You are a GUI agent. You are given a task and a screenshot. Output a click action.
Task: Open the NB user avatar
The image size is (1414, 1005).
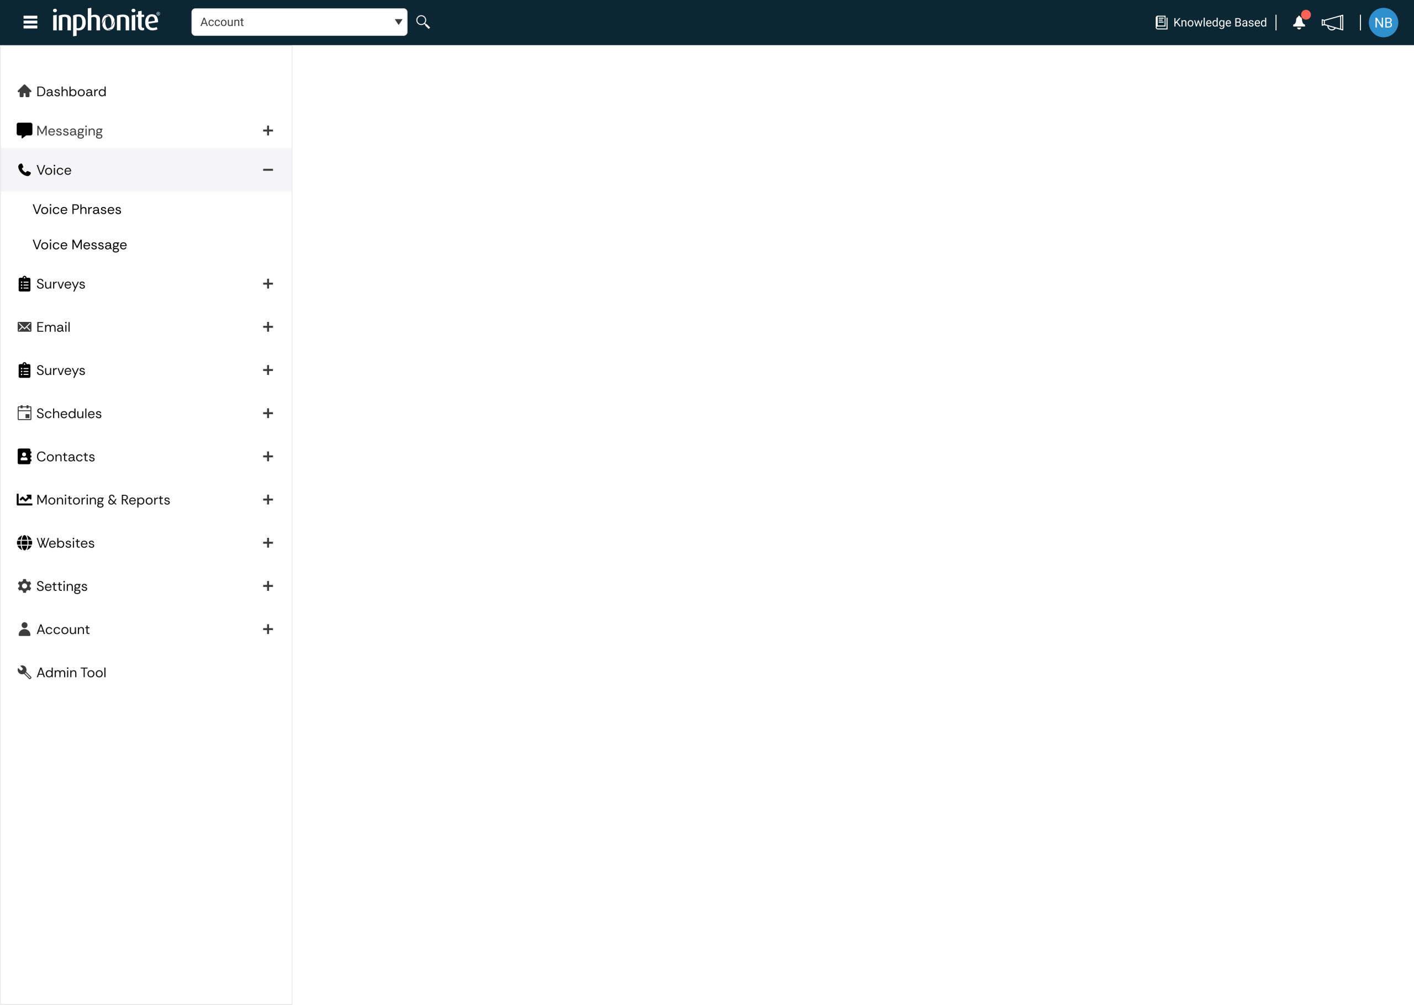(1383, 23)
